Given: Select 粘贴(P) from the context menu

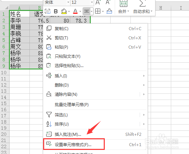Looking at the screenshot, I should click(95, 47).
